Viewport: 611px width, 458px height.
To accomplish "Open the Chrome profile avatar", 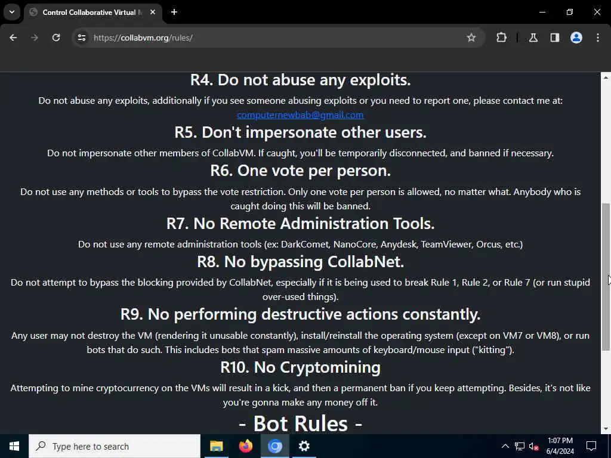I will click(576, 38).
